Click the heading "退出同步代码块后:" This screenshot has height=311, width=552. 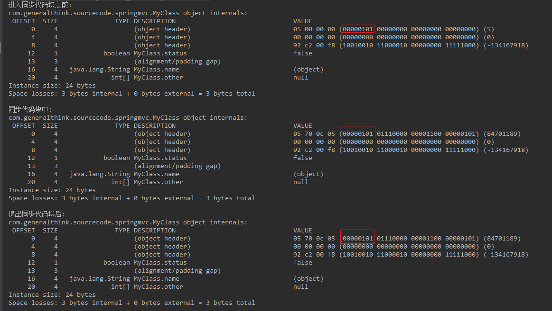tap(37, 214)
